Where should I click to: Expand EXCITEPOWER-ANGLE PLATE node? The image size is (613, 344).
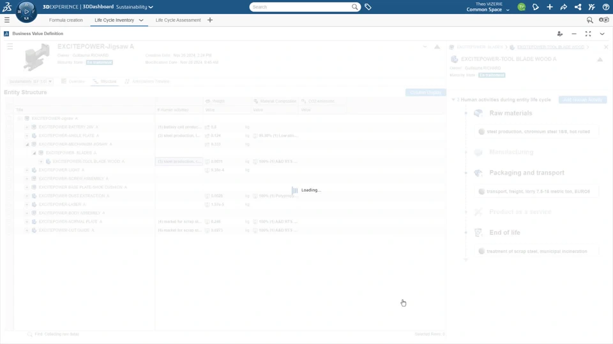(27, 136)
